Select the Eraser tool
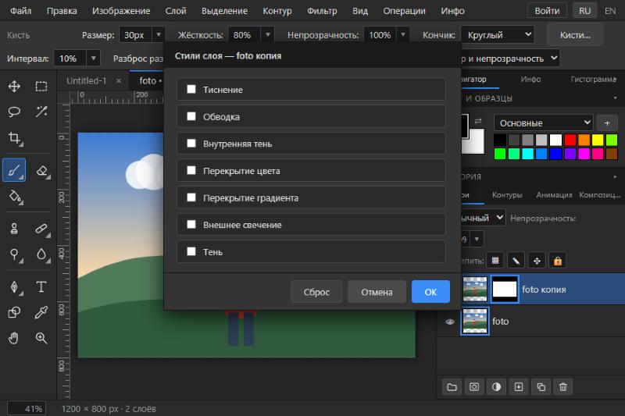Screen dimensions: 625x416 coord(41,170)
